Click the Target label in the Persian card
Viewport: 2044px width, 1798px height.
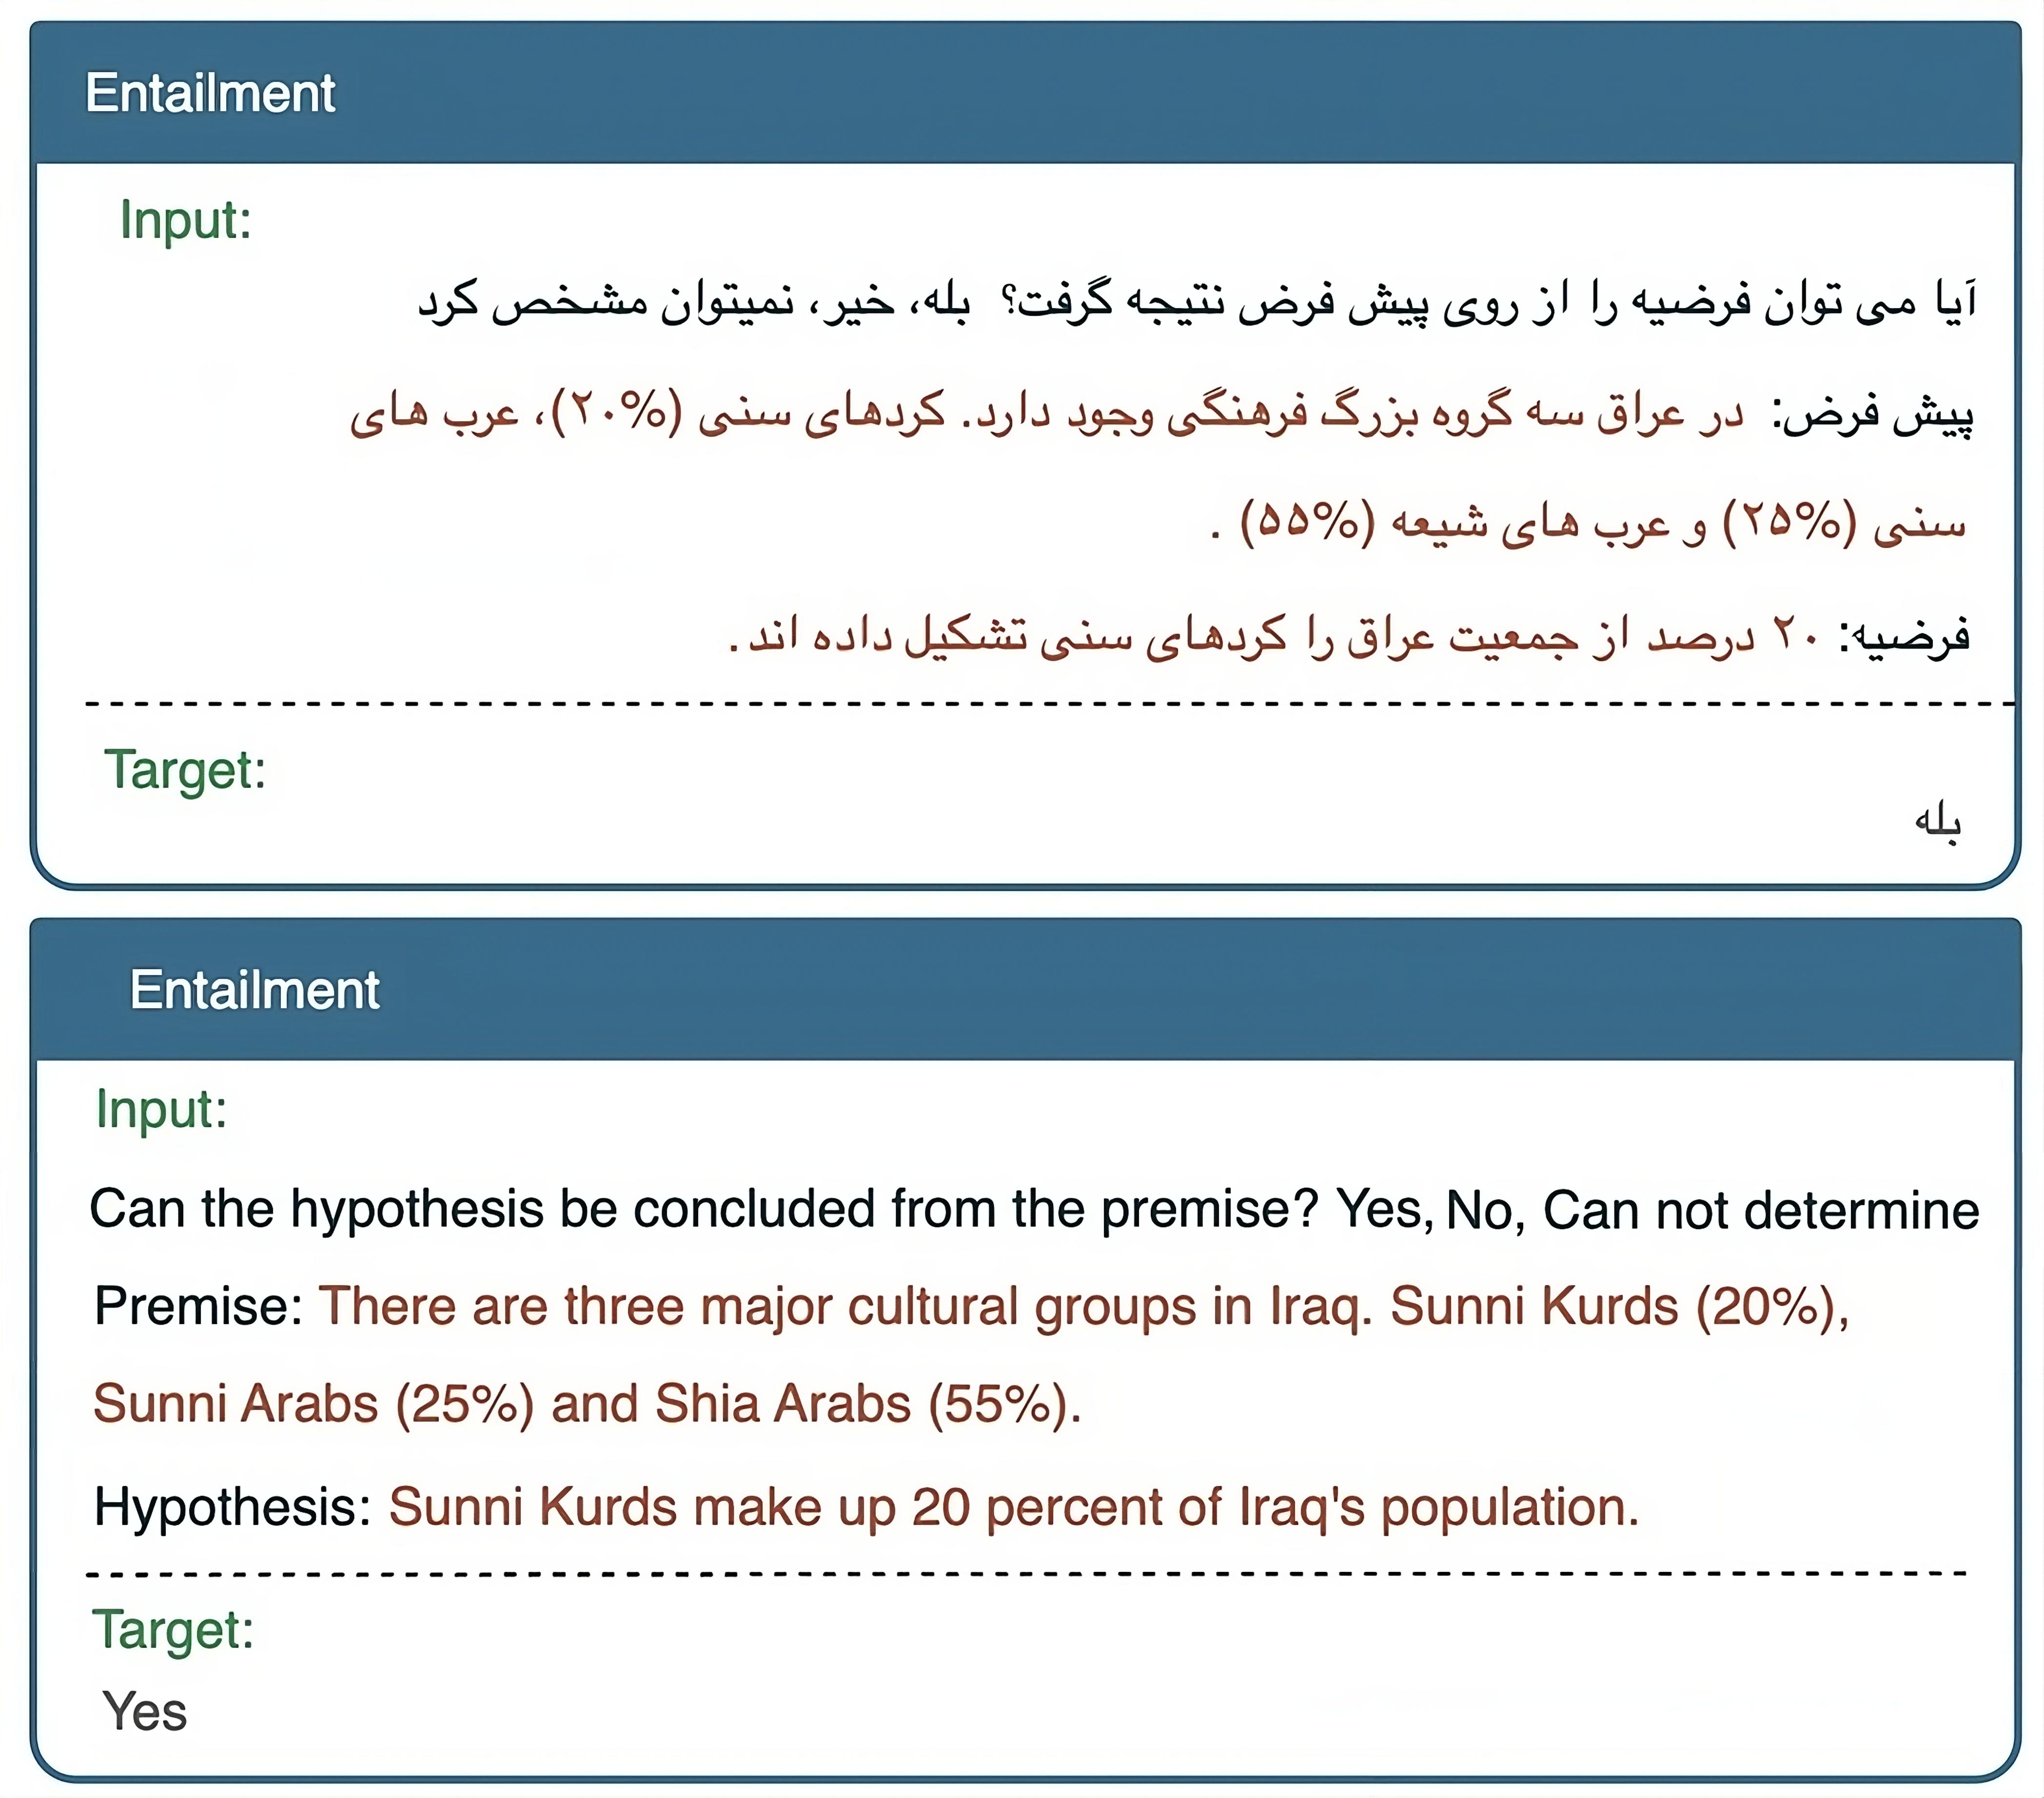click(186, 771)
